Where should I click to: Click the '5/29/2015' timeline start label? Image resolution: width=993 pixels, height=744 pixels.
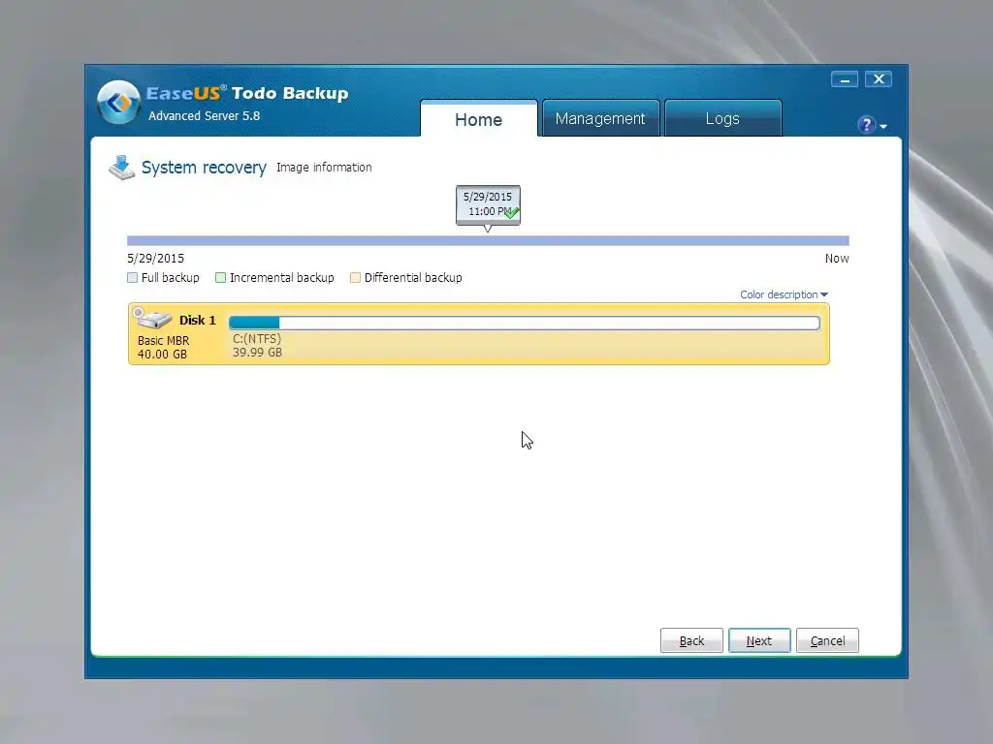coord(156,258)
